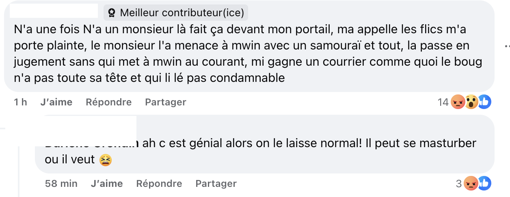
Task: Open the '58 min' timestamp link
Action: pyautogui.click(x=61, y=184)
